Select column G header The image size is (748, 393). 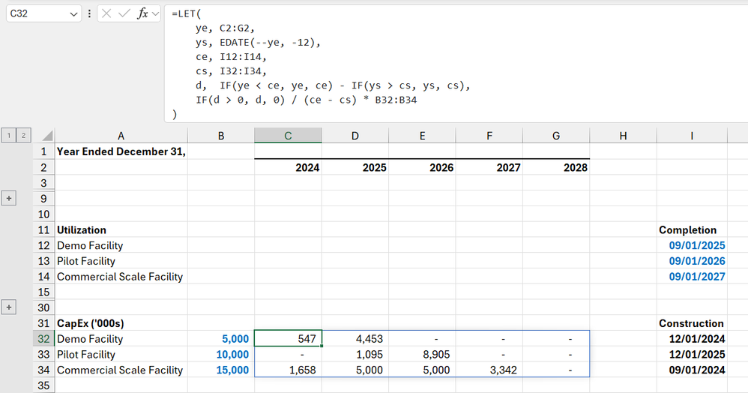pos(556,136)
